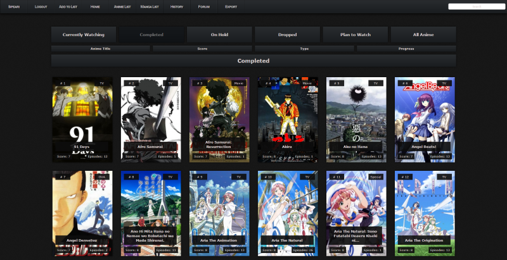This screenshot has width=507, height=260.
Task: Click Score: 7 on the 91 Days card
Action: click(x=64, y=156)
